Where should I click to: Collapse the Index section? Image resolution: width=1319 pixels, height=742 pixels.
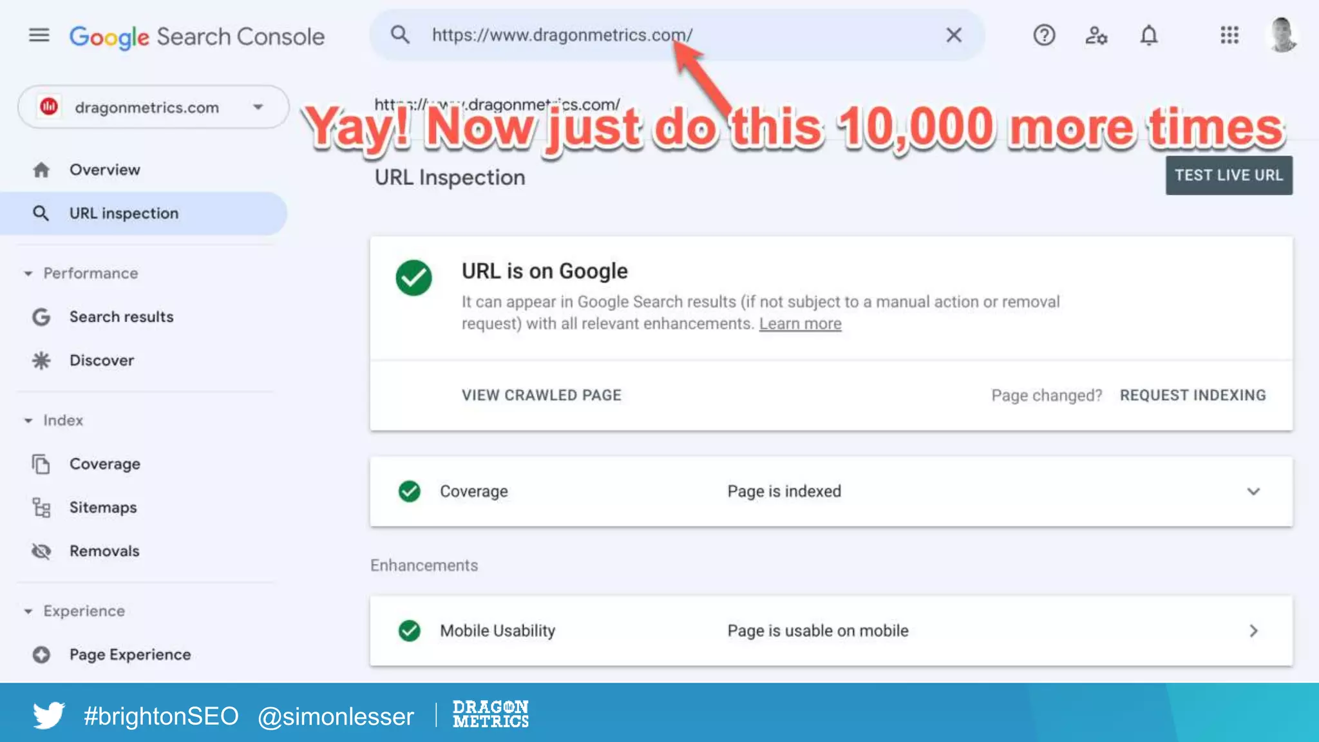[x=28, y=421]
